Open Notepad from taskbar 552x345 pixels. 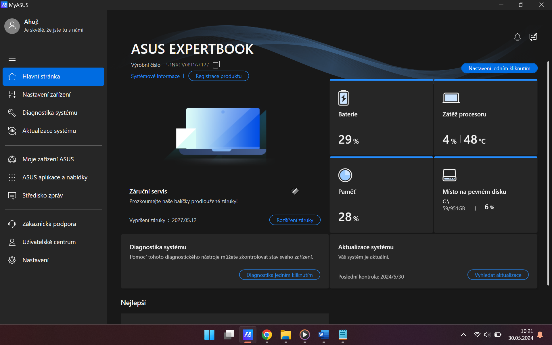[x=343, y=335]
